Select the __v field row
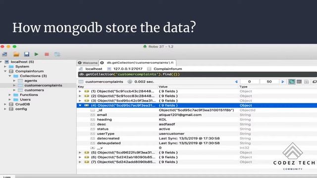 197,148
